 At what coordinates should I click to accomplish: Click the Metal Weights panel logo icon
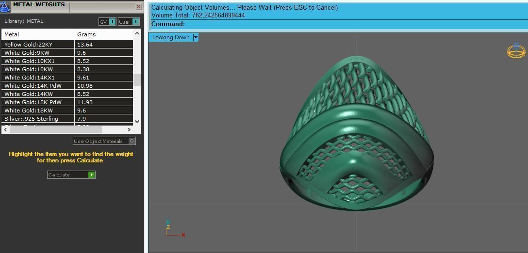tap(5, 6)
